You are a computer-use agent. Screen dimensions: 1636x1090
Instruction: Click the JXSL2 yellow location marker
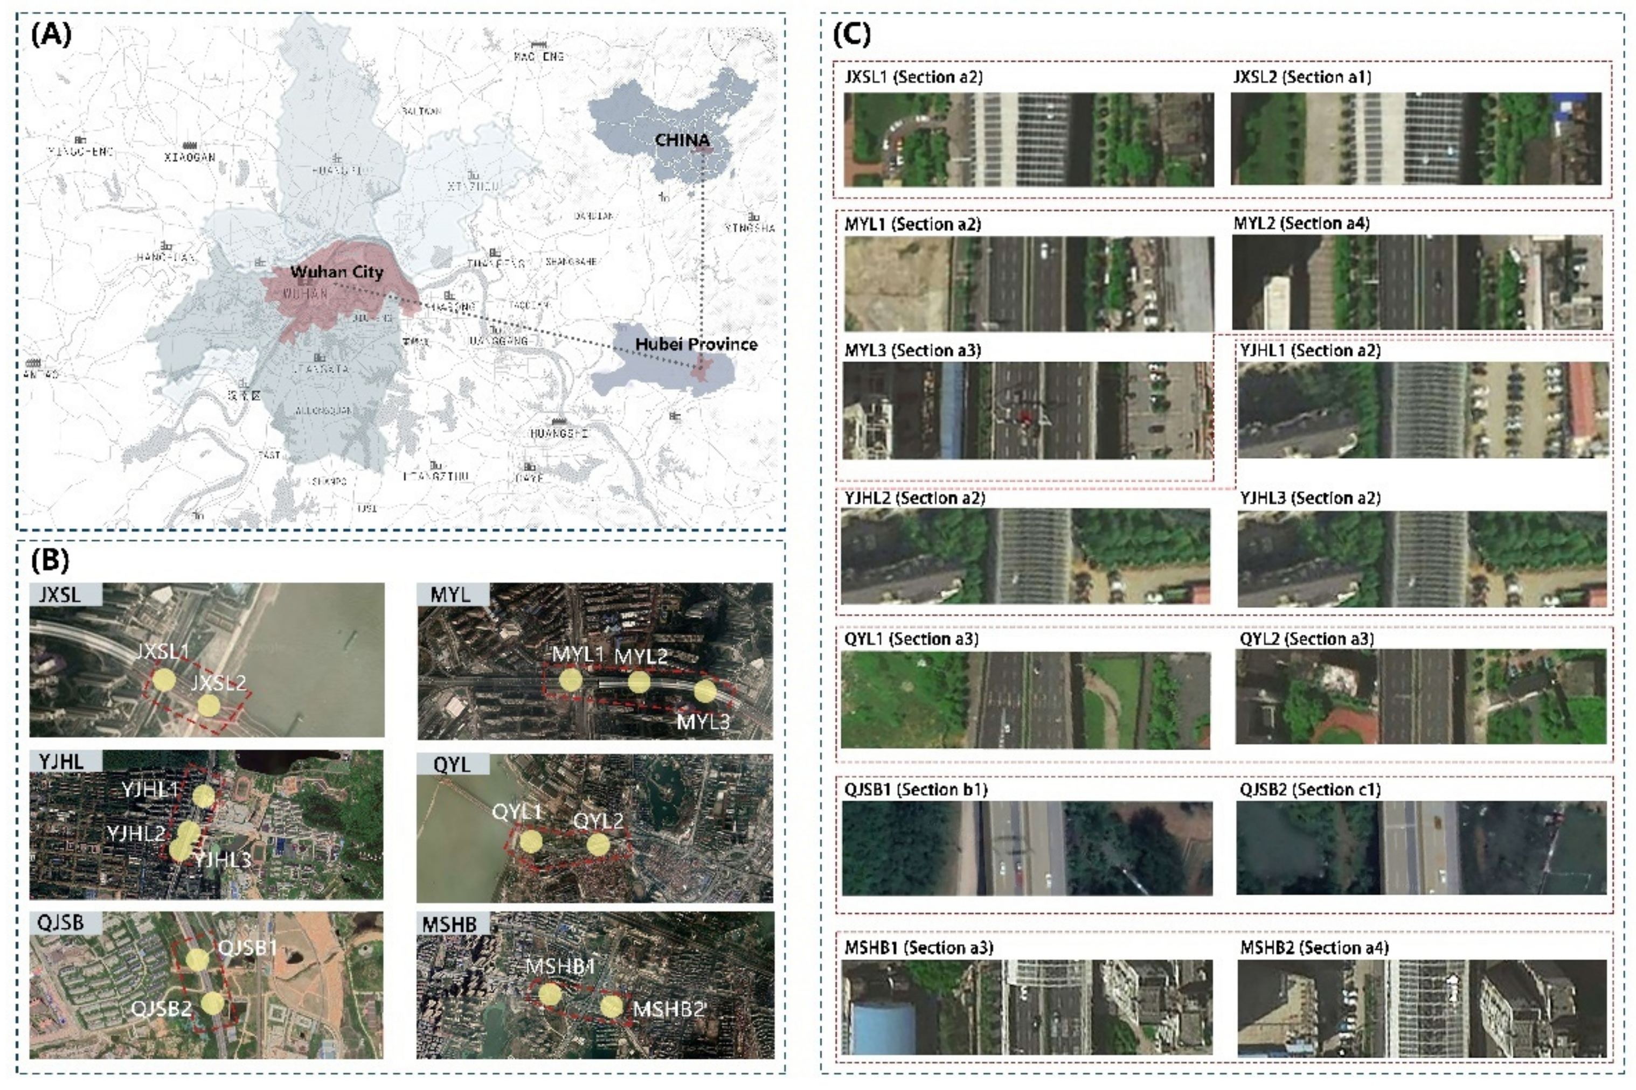pyautogui.click(x=209, y=705)
